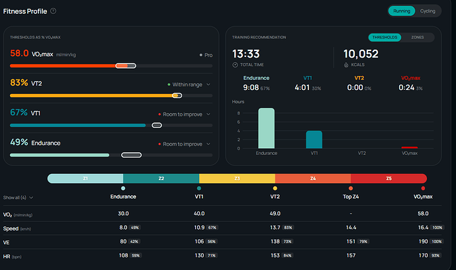Select the Thresholds view tab
Screen dimensions: 456x270
point(385,37)
